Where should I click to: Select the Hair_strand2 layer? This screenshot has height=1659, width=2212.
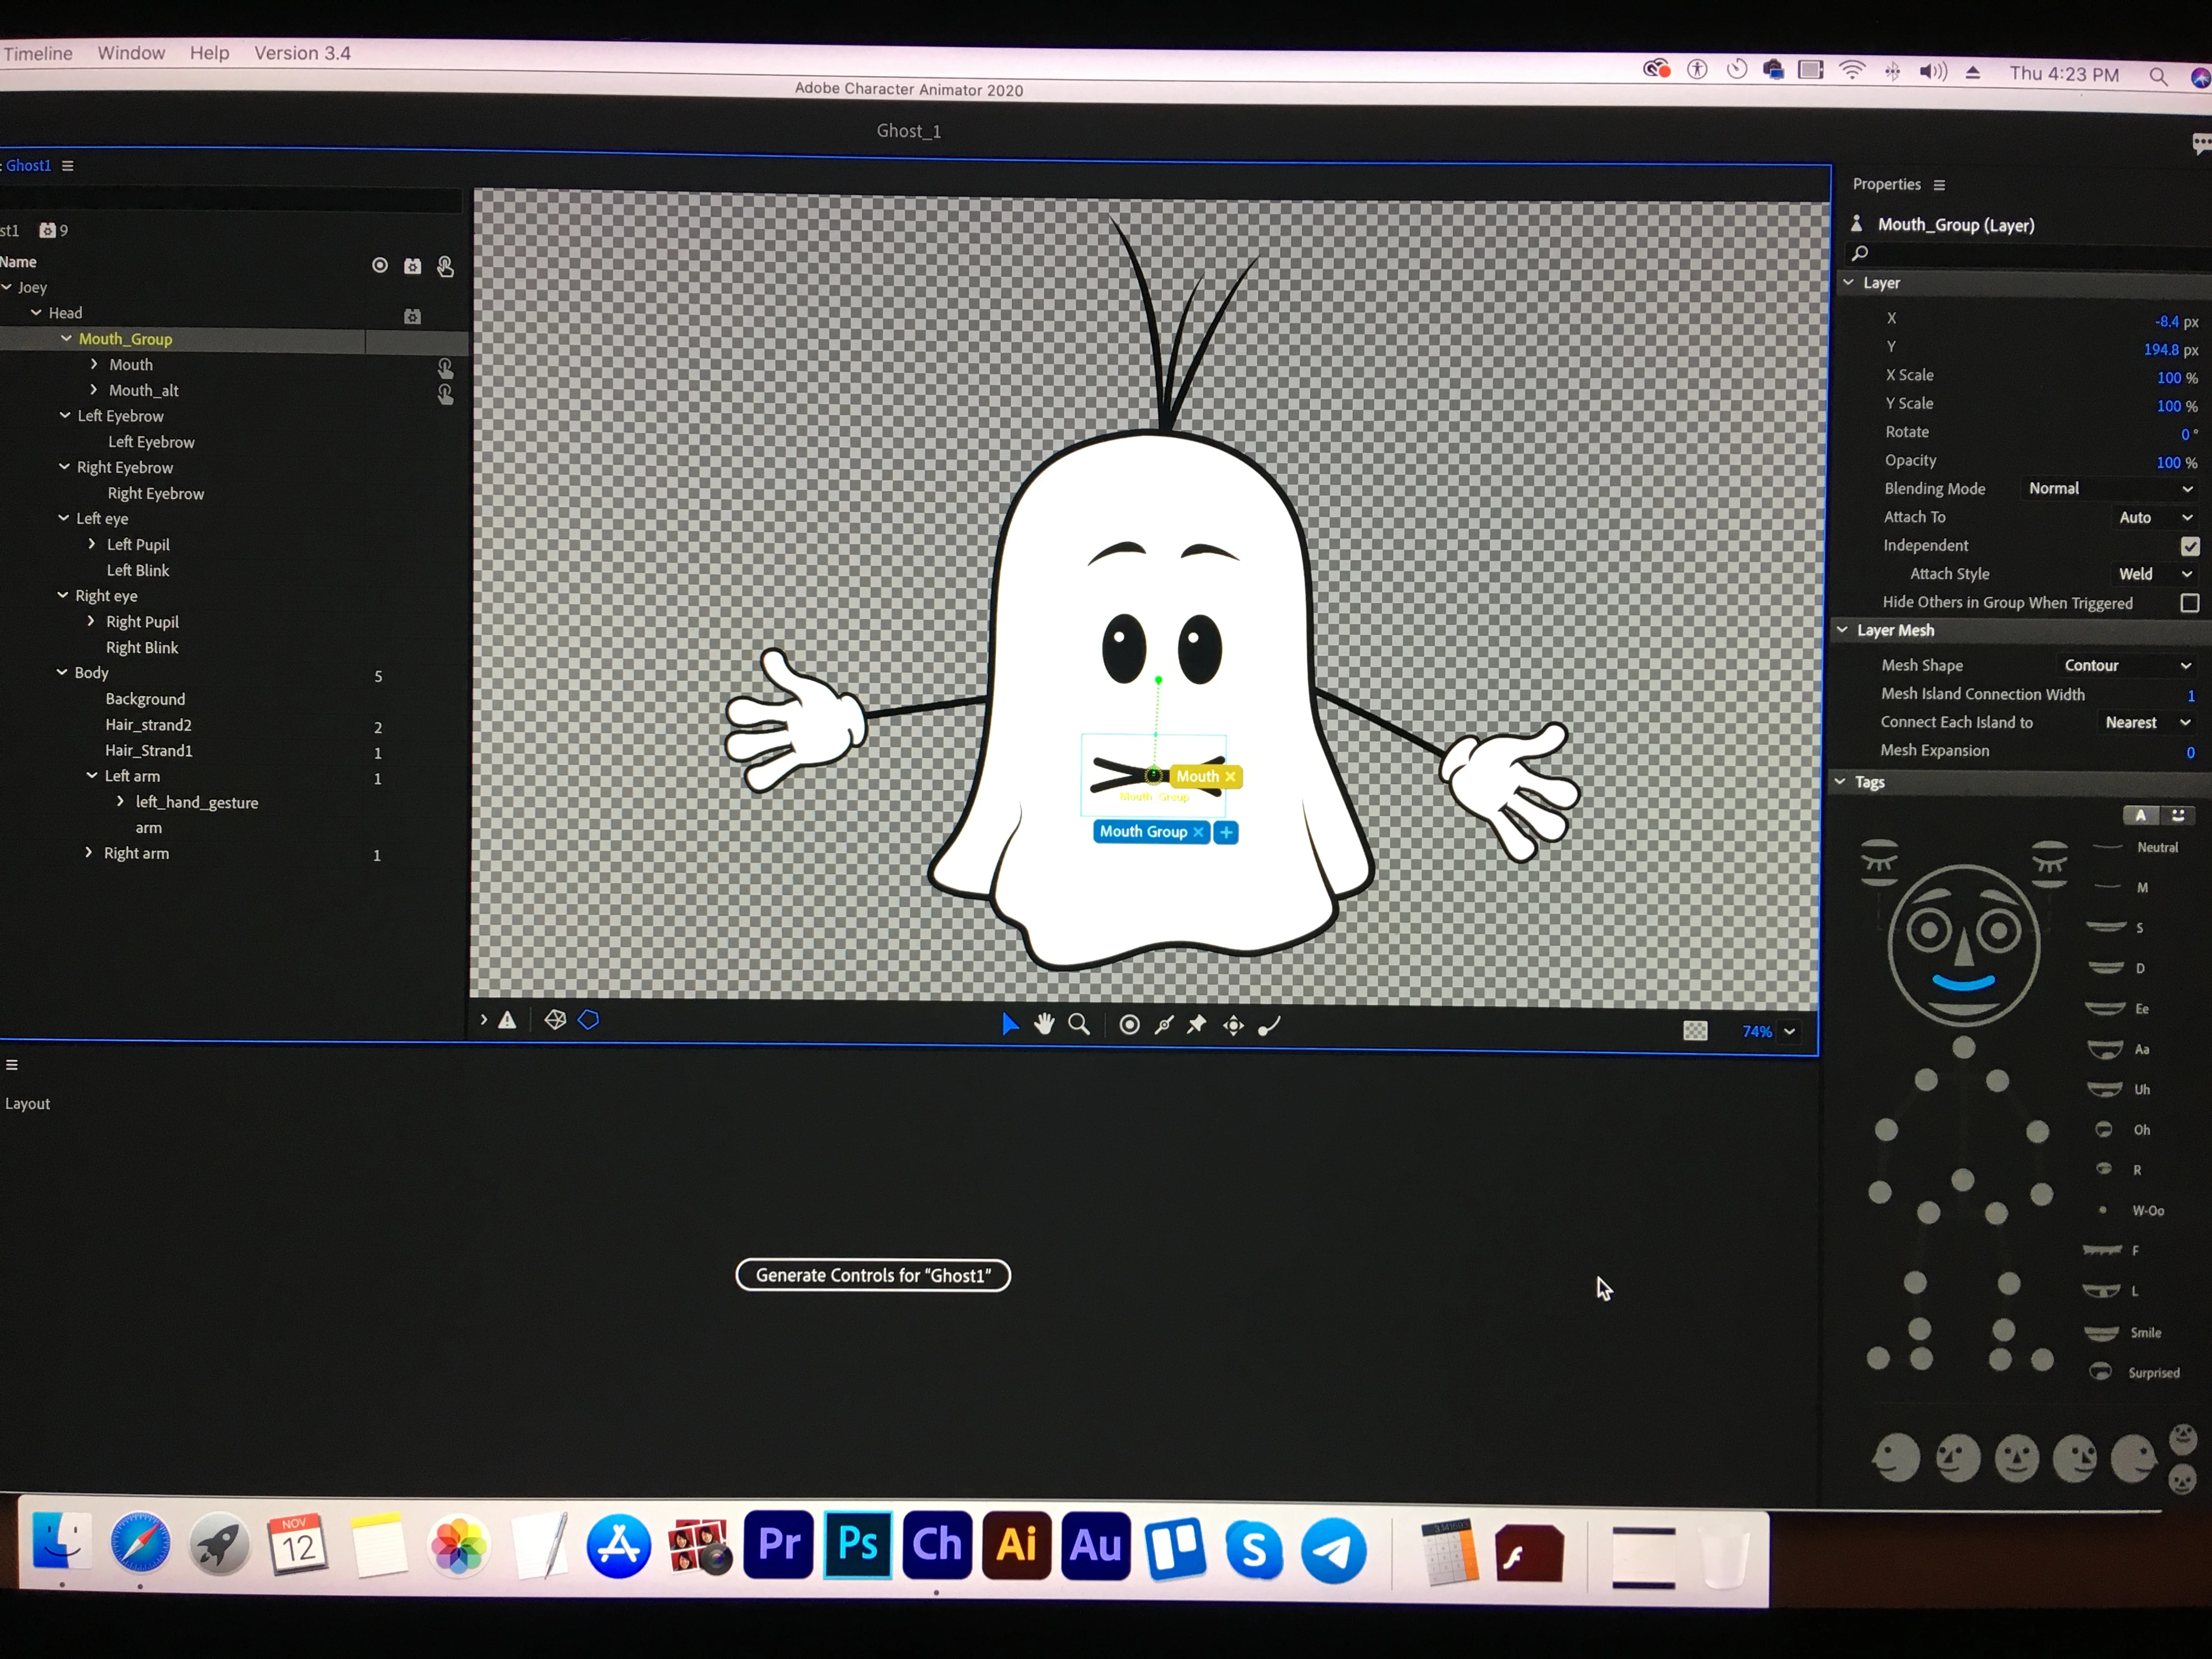pyautogui.click(x=148, y=725)
